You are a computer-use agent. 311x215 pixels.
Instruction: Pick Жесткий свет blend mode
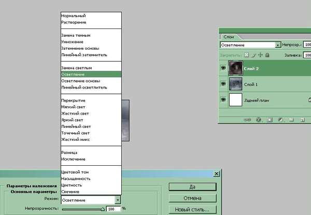(x=91, y=113)
